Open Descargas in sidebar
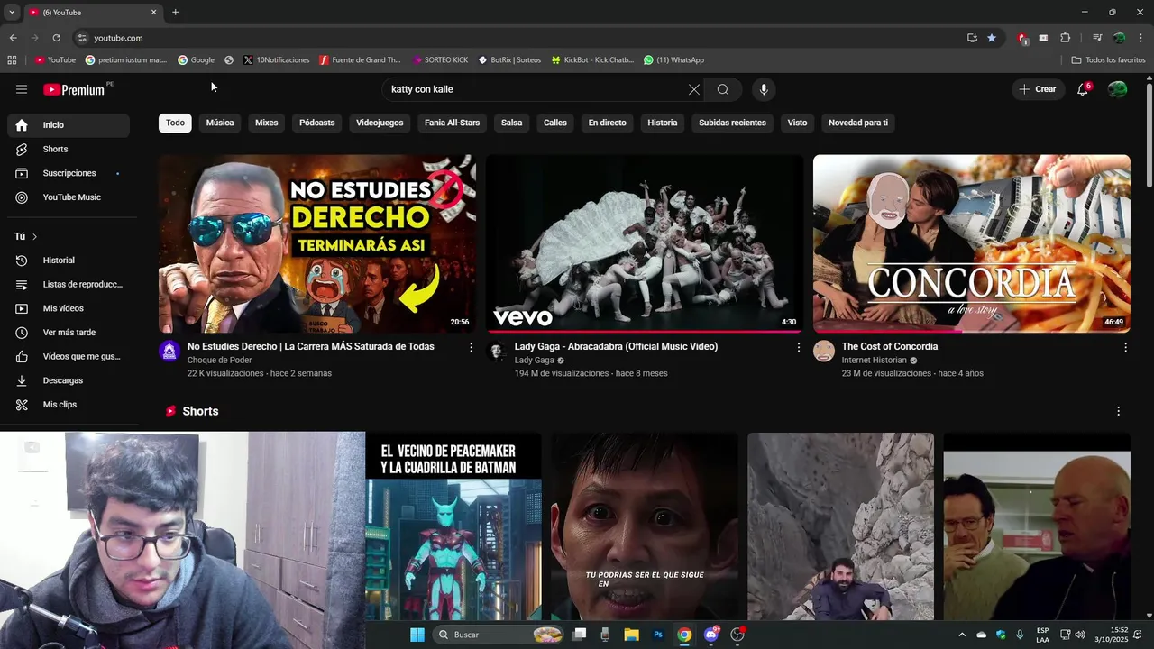The image size is (1154, 649). tap(69, 380)
